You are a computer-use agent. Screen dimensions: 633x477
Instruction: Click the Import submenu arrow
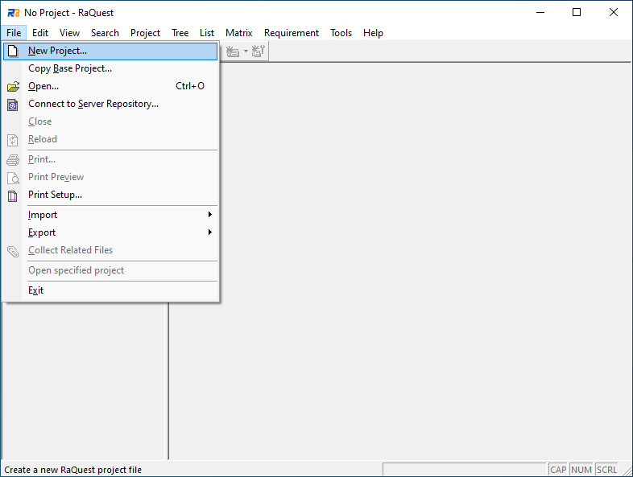pos(210,215)
